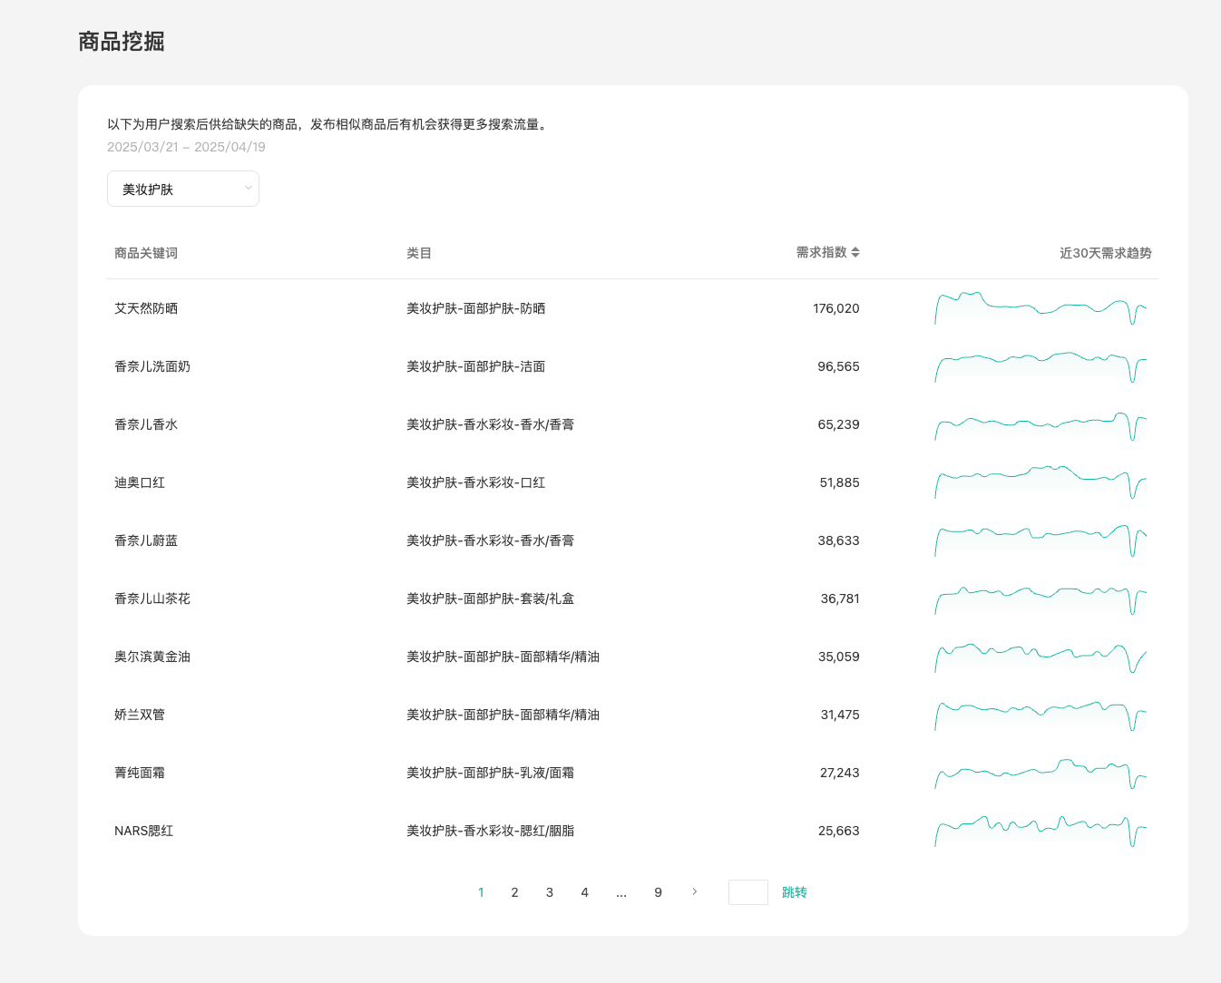The height and width of the screenshot is (983, 1221).
Task: Click the next page arrow
Action: [x=695, y=891]
